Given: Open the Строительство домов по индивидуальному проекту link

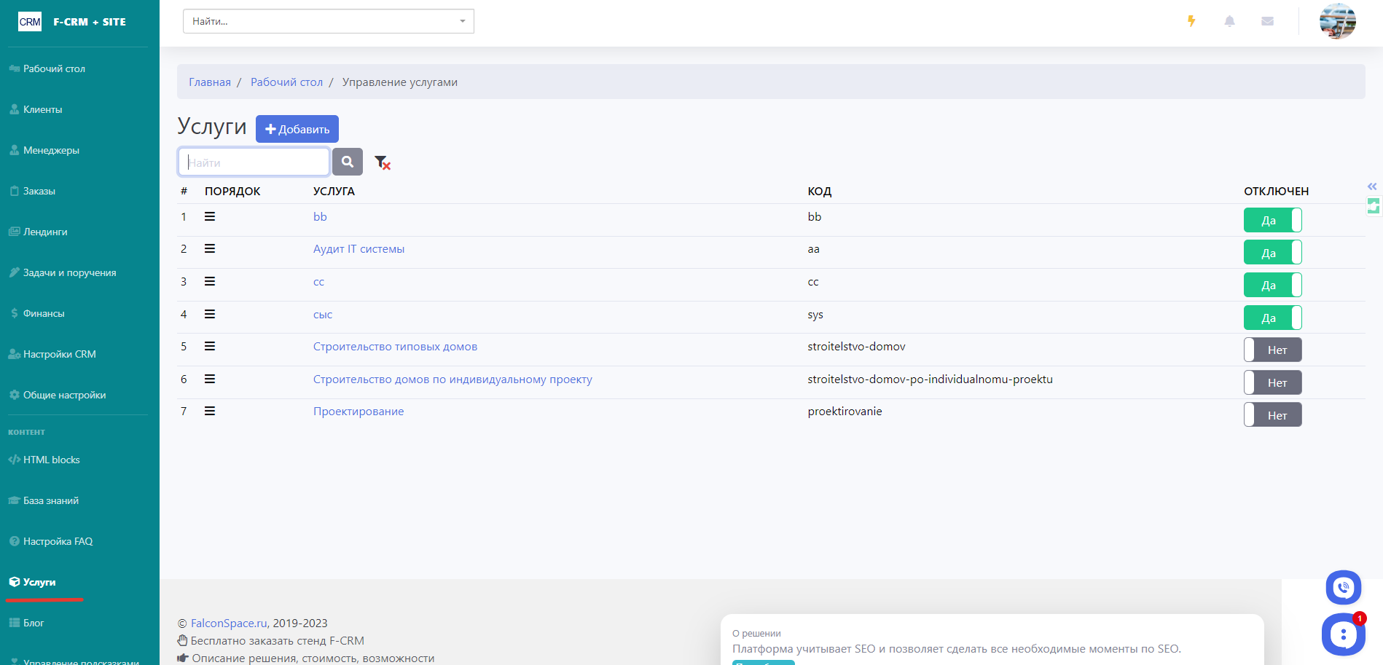Looking at the screenshot, I should coord(452,379).
